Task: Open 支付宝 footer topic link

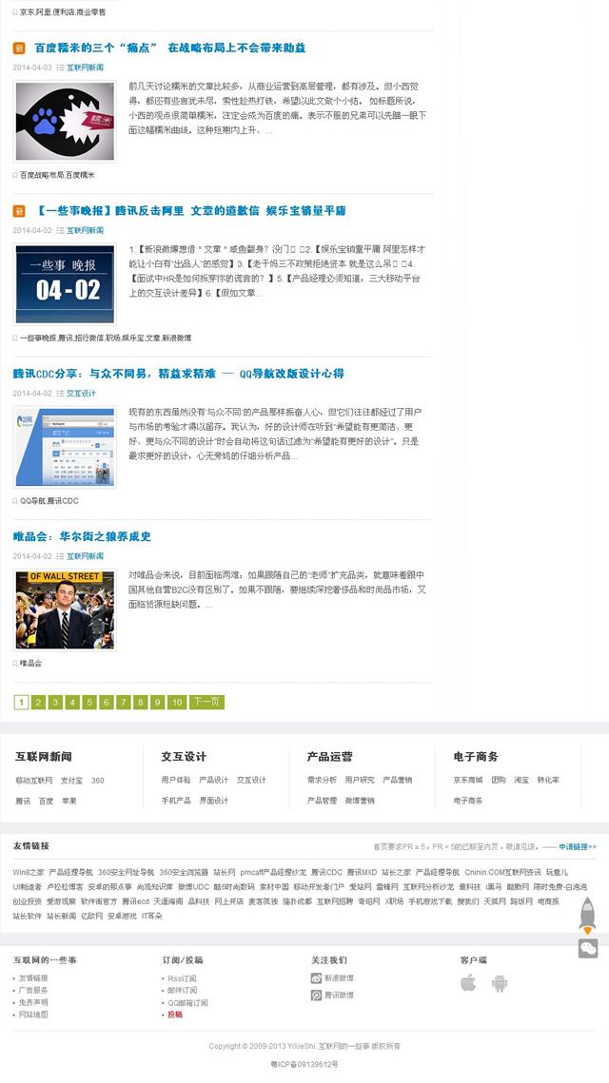Action: [x=71, y=781]
